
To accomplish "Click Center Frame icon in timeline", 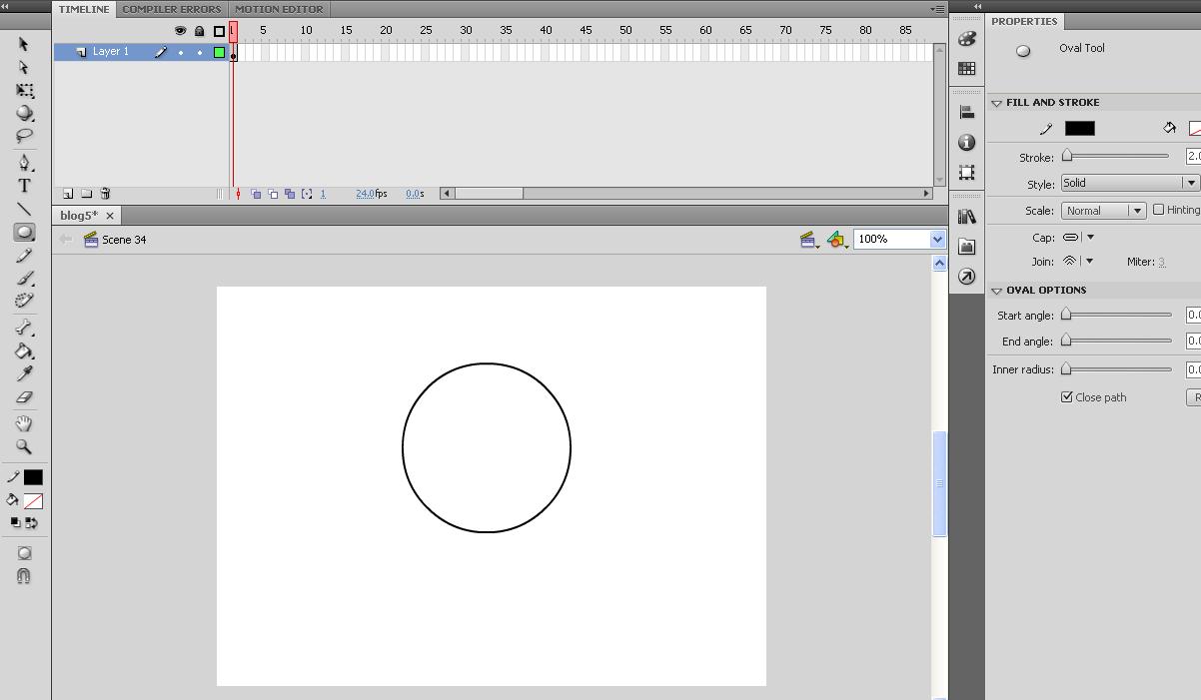I will tap(238, 194).
